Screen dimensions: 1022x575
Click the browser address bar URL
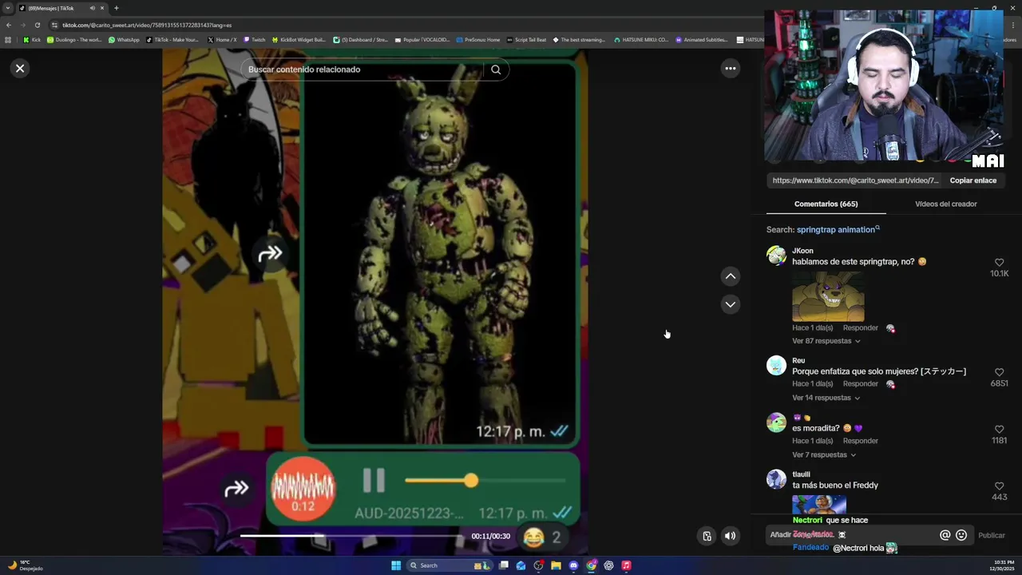pyautogui.click(x=147, y=25)
